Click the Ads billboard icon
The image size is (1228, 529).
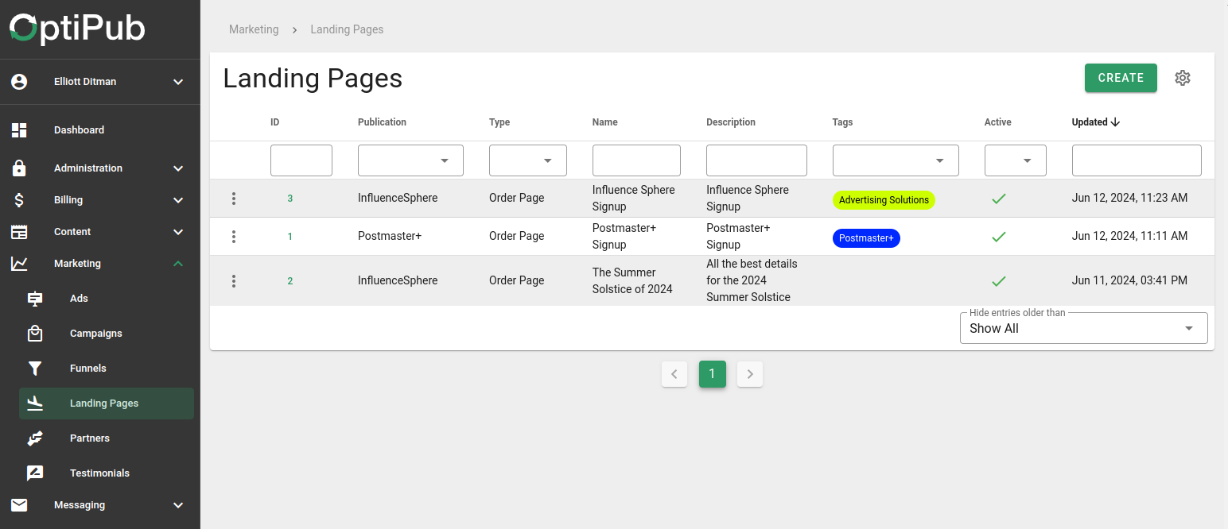click(35, 299)
